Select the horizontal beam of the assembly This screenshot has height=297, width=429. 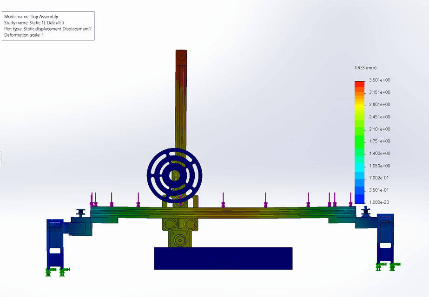click(223, 213)
